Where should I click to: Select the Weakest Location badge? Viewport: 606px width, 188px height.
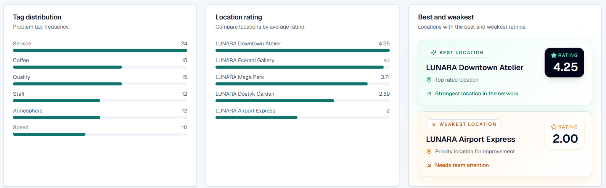(x=464, y=124)
